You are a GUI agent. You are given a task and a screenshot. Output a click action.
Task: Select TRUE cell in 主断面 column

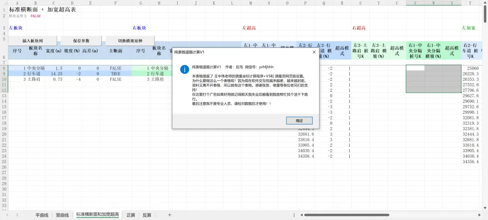coord(116,74)
